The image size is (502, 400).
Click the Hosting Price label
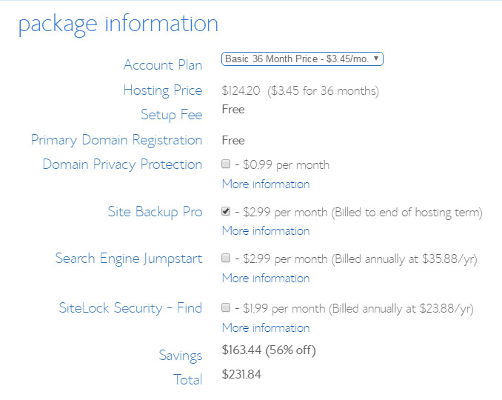[x=163, y=90]
